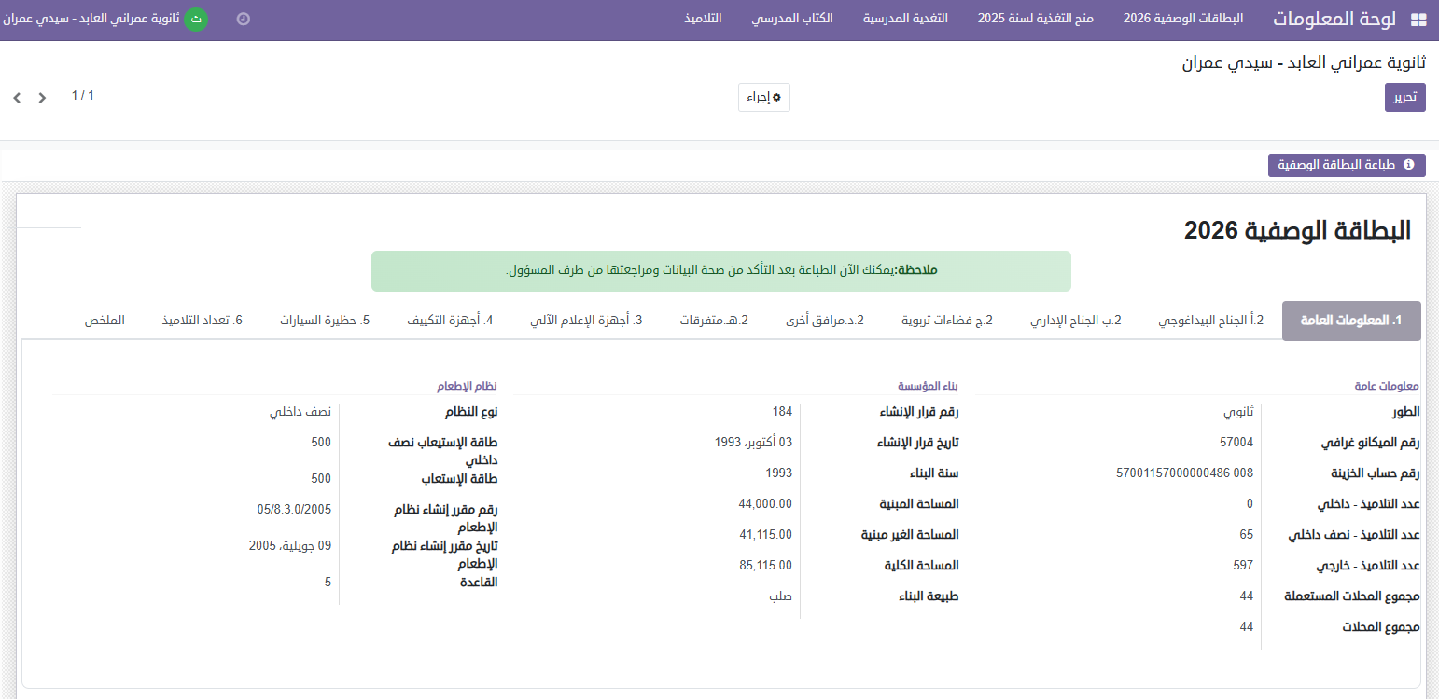Open user menu ثانوية عمراني العابد
This screenshot has width=1439, height=699.
(93, 19)
